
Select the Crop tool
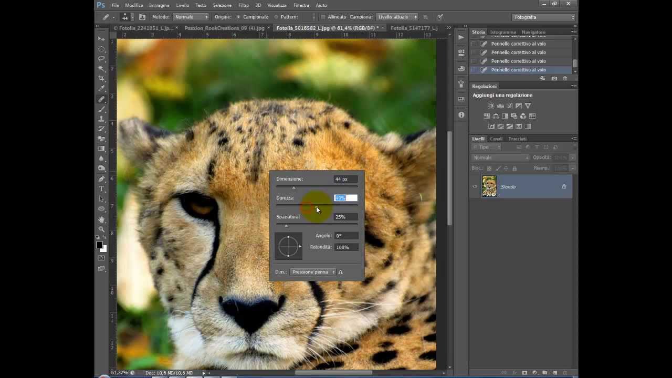(101, 79)
